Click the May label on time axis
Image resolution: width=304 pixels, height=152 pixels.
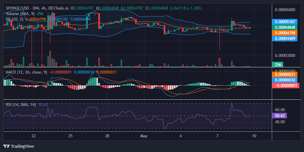(144, 136)
